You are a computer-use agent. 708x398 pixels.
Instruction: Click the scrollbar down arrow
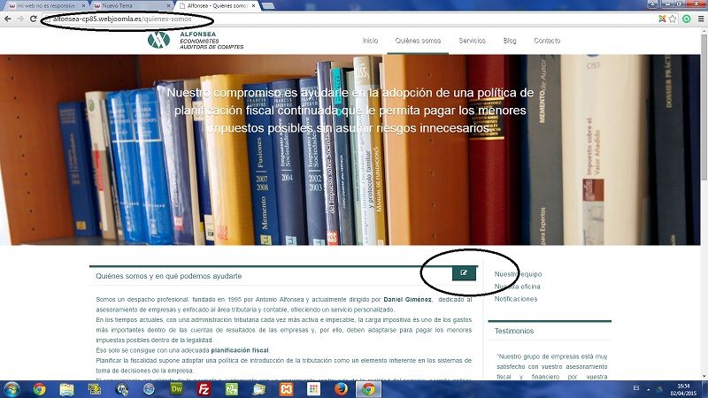pos(704,377)
